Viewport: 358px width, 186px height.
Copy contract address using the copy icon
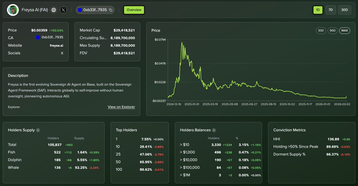[111, 10]
